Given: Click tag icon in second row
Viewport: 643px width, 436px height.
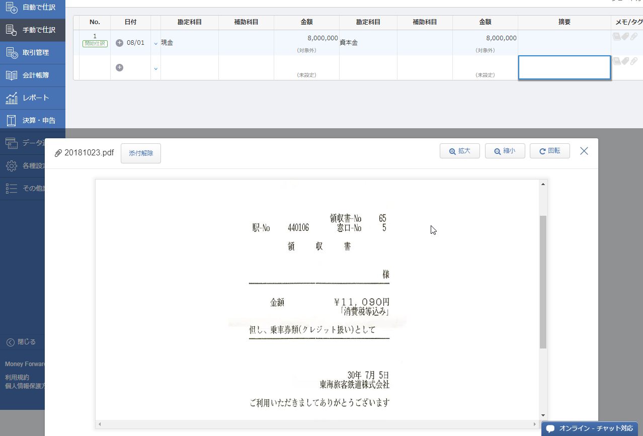Looking at the screenshot, I should coord(625,61).
